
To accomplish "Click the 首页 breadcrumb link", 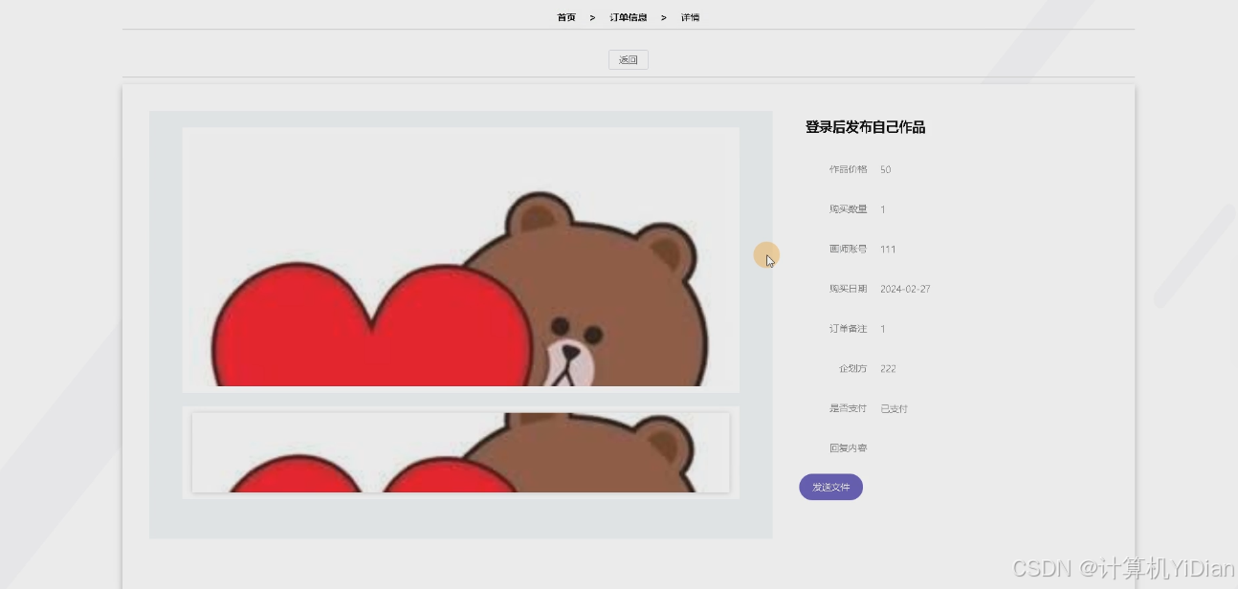I will click(x=566, y=17).
